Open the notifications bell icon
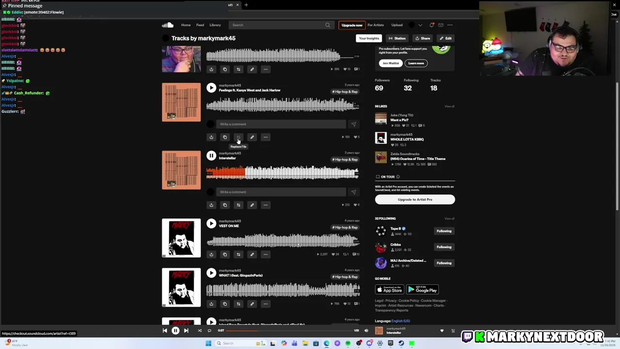 [x=431, y=25]
